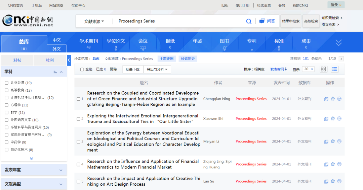
Task: Show more subjects double chevron
Action: pos(32,159)
